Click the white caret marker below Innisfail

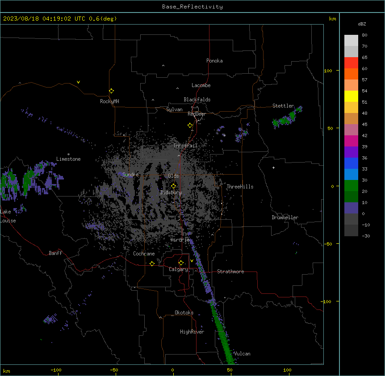click(x=179, y=155)
